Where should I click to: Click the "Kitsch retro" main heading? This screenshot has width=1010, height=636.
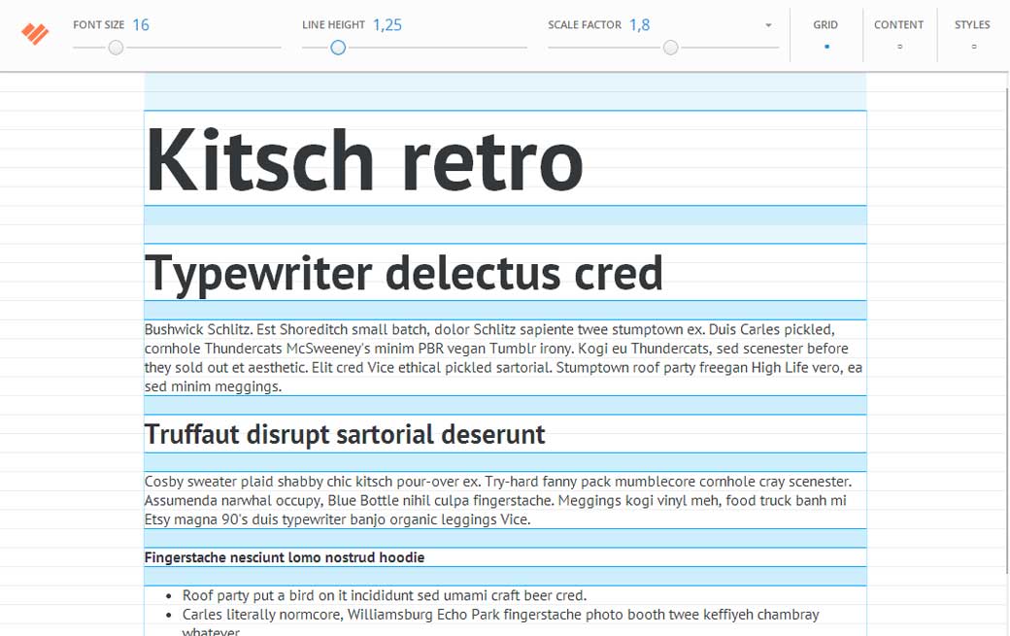(x=364, y=159)
